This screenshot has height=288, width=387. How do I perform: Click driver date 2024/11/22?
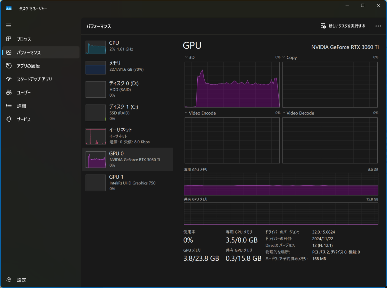pyautogui.click(x=323, y=239)
